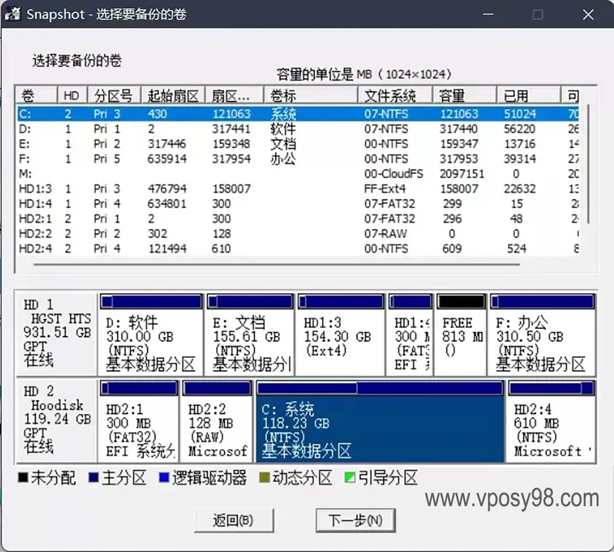Sort by the 文件系统 column header
This screenshot has width=614, height=552.
[x=395, y=96]
